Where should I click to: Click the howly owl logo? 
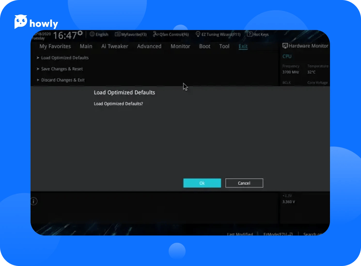click(21, 22)
